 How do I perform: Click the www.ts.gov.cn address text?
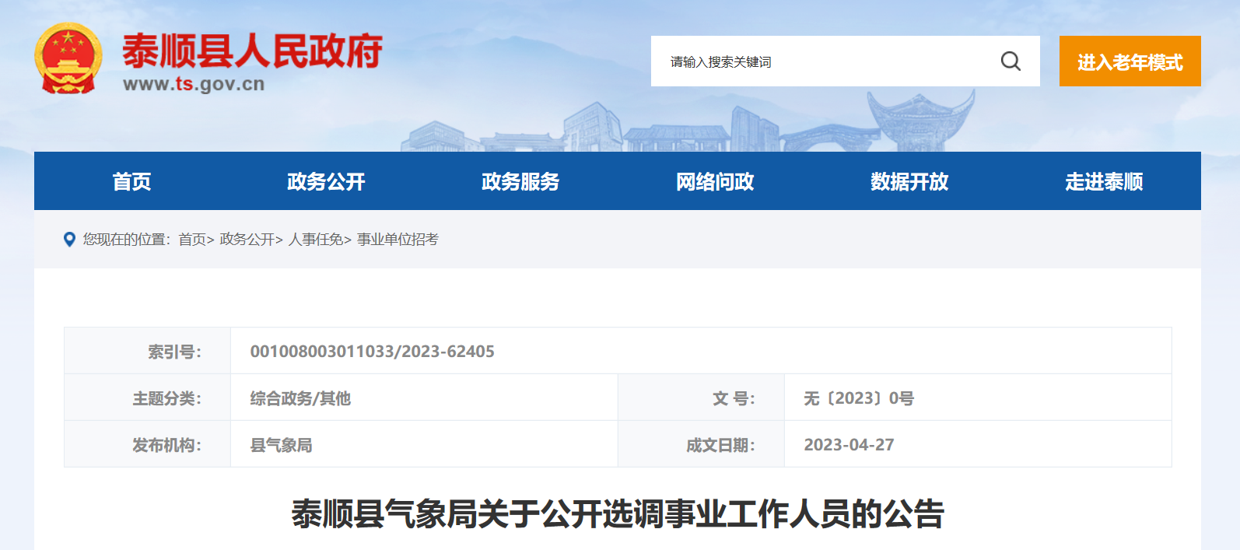(x=194, y=84)
